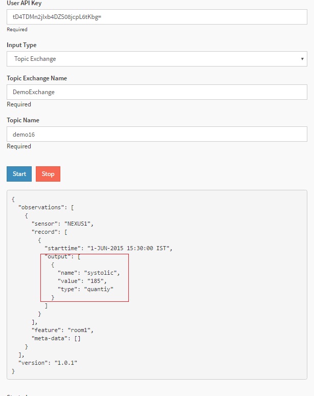Click the Topic Exchange Name label
The height and width of the screenshot is (396, 314).
[37, 78]
